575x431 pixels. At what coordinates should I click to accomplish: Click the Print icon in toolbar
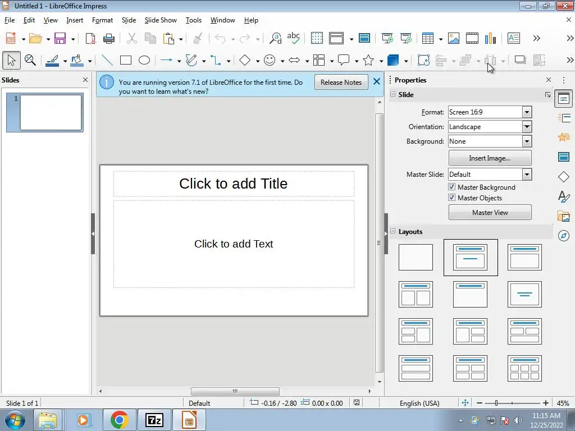[108, 38]
